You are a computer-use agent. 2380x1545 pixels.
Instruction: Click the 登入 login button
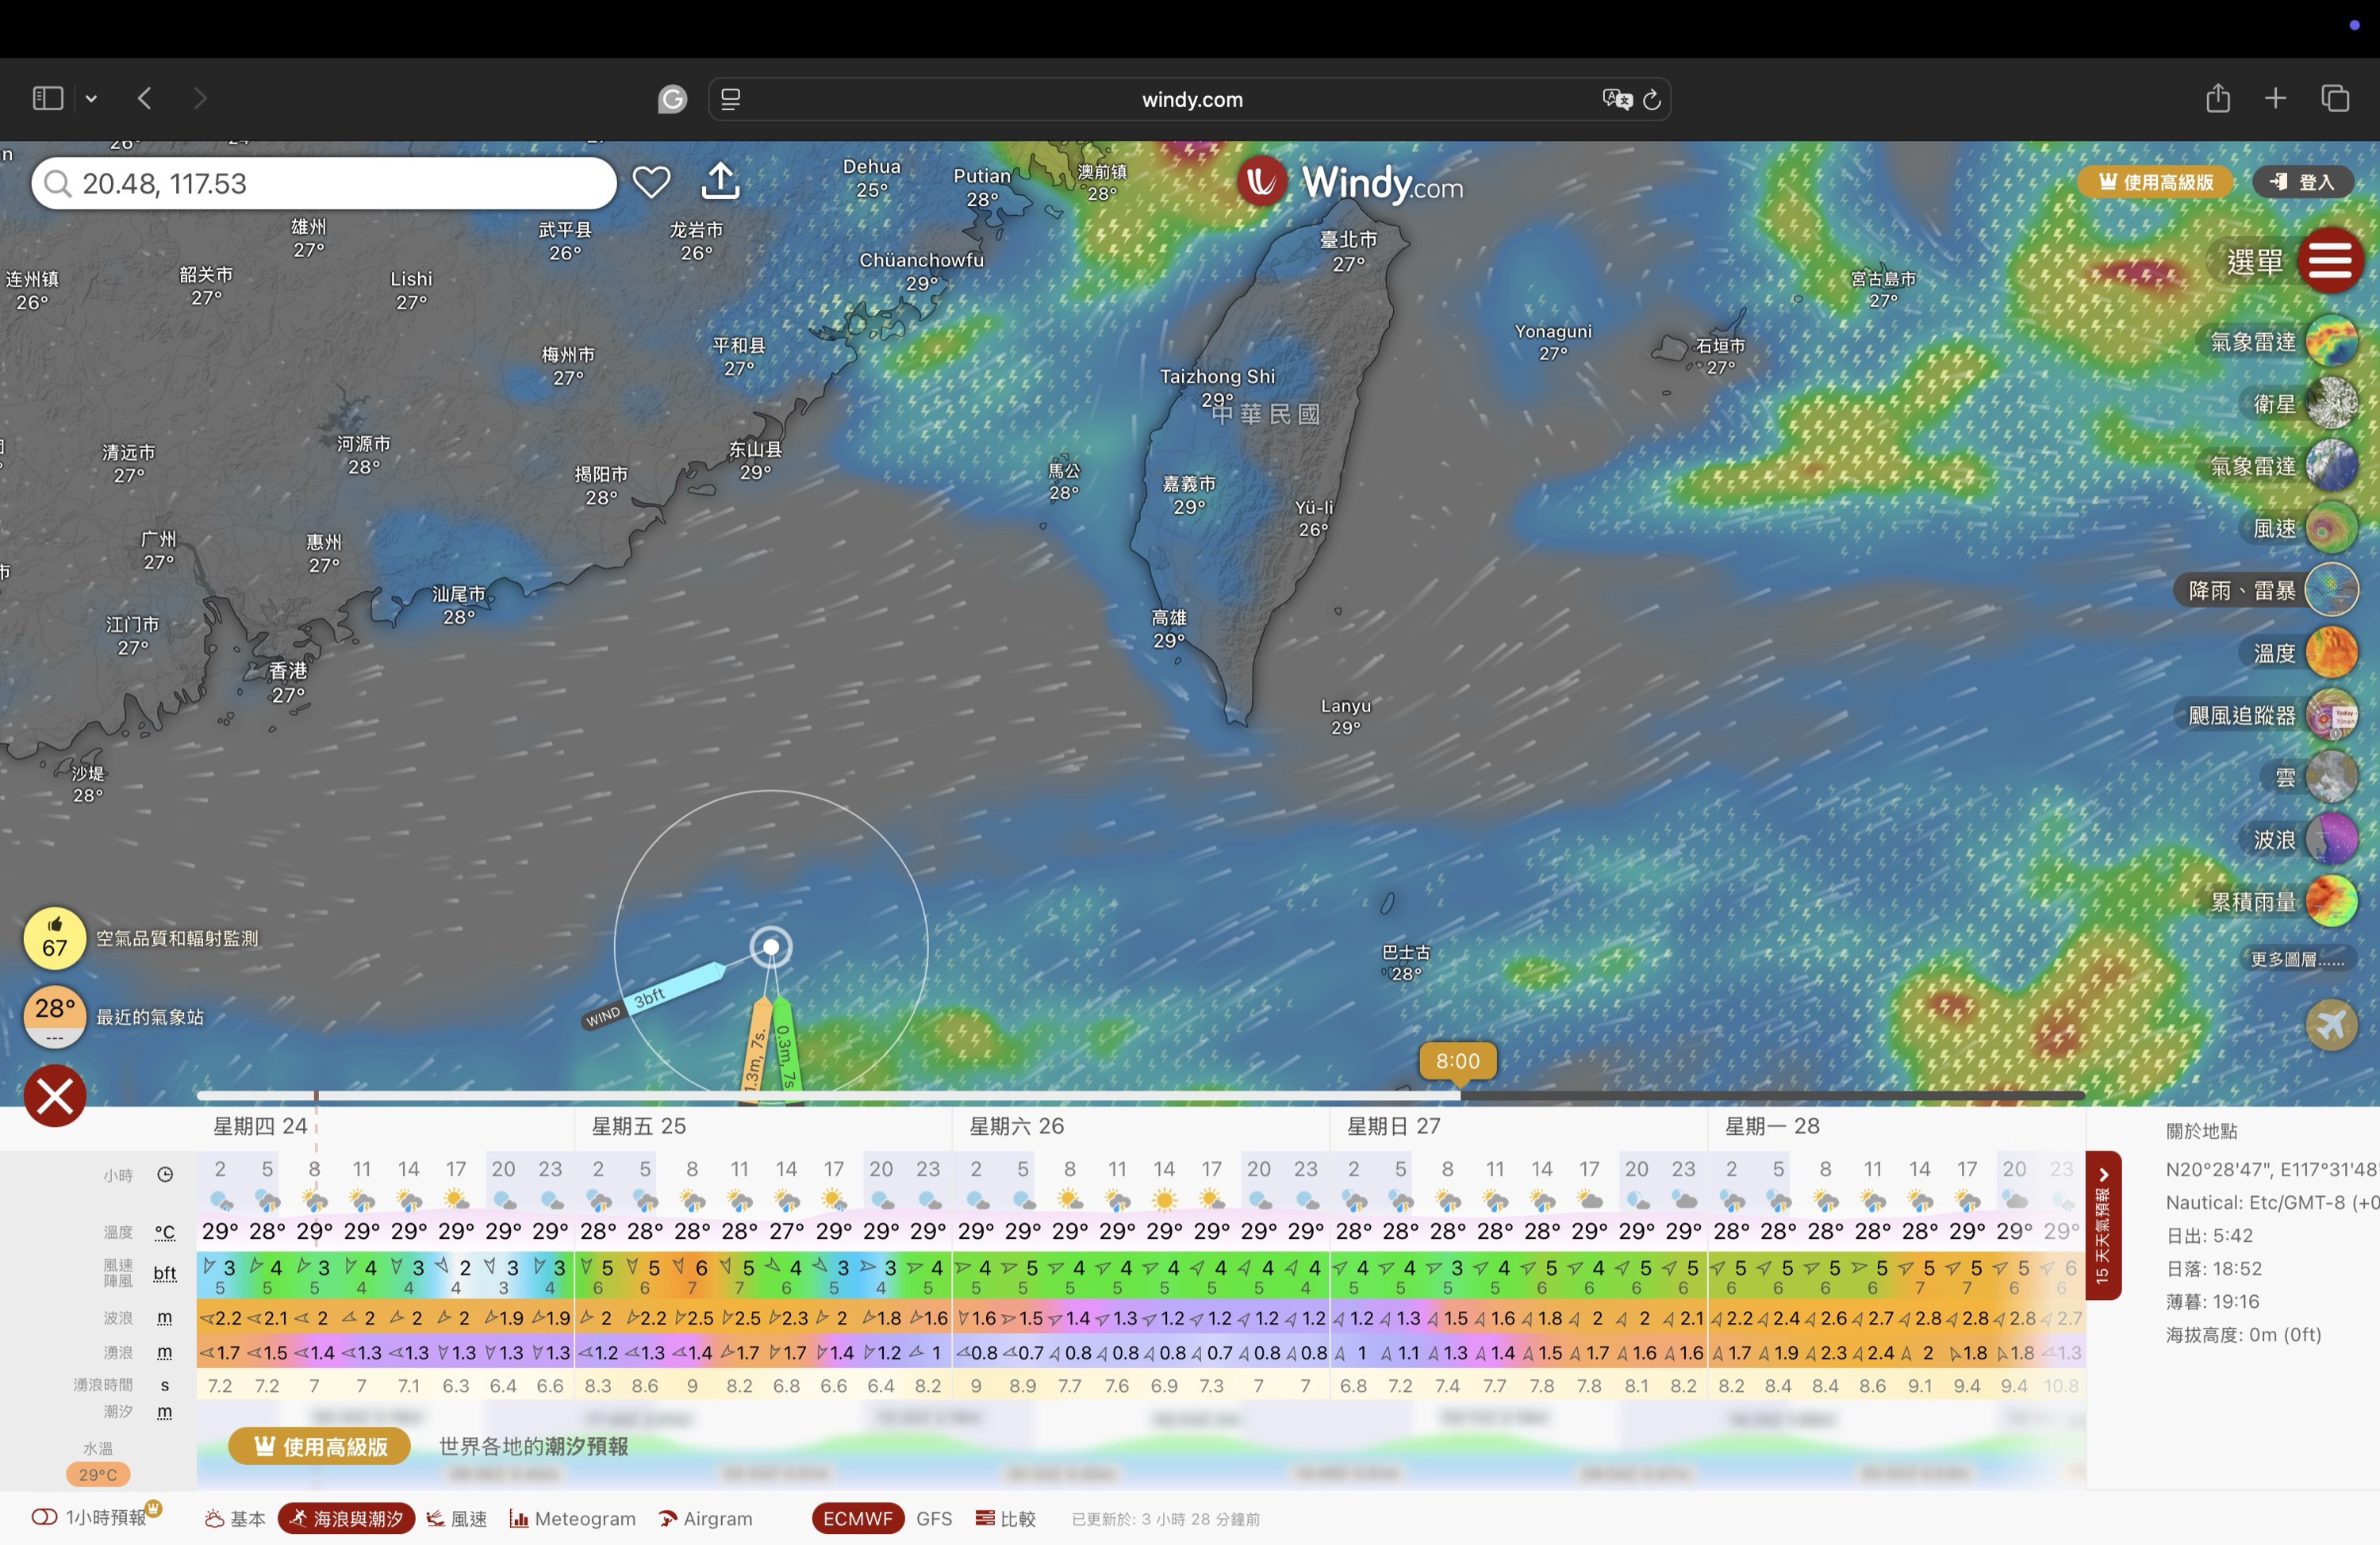point(2302,182)
